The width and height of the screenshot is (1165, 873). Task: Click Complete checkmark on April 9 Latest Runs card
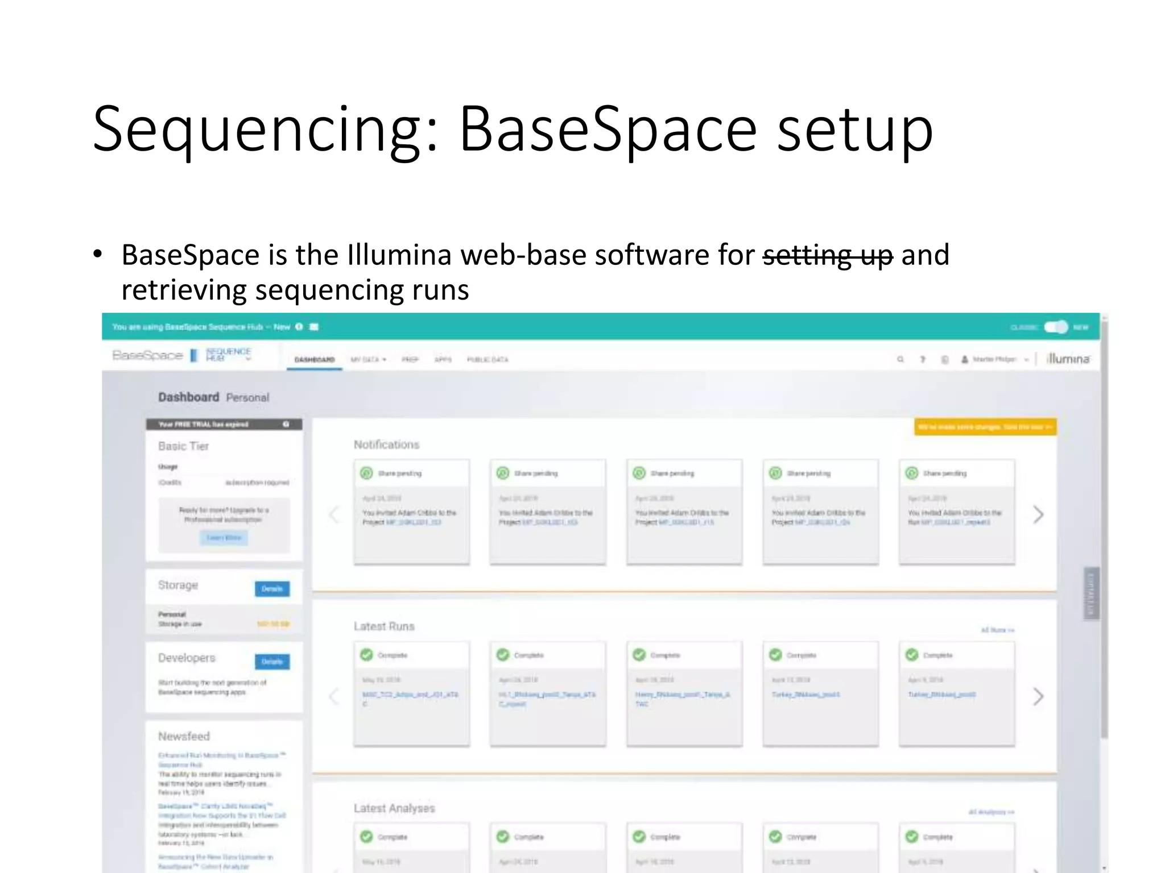click(x=912, y=655)
